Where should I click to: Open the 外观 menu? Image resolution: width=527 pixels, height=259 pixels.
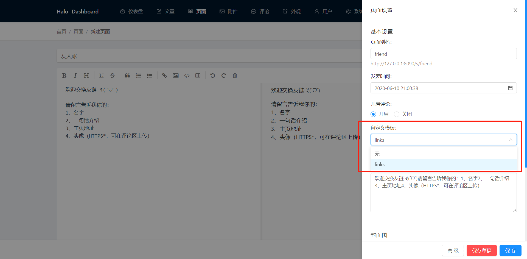[x=292, y=12]
